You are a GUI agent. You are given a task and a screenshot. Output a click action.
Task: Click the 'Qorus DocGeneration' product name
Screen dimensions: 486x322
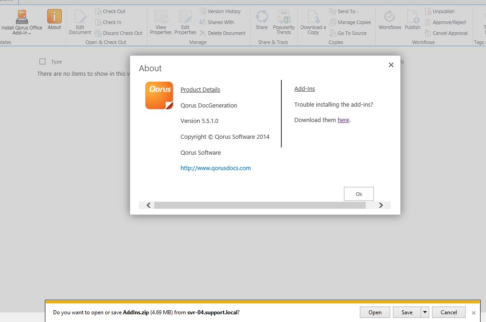click(x=209, y=105)
